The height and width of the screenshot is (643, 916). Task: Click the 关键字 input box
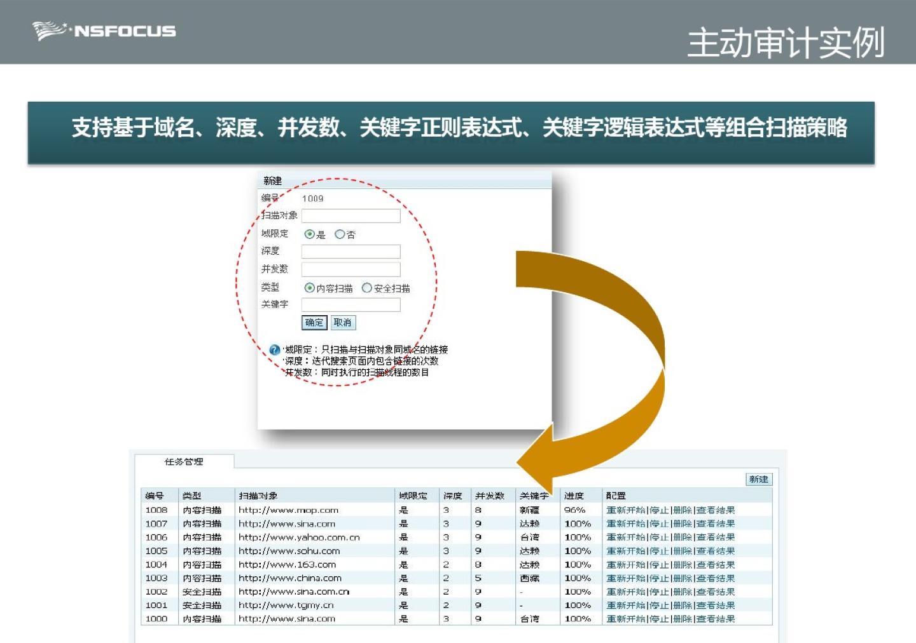[x=350, y=305]
